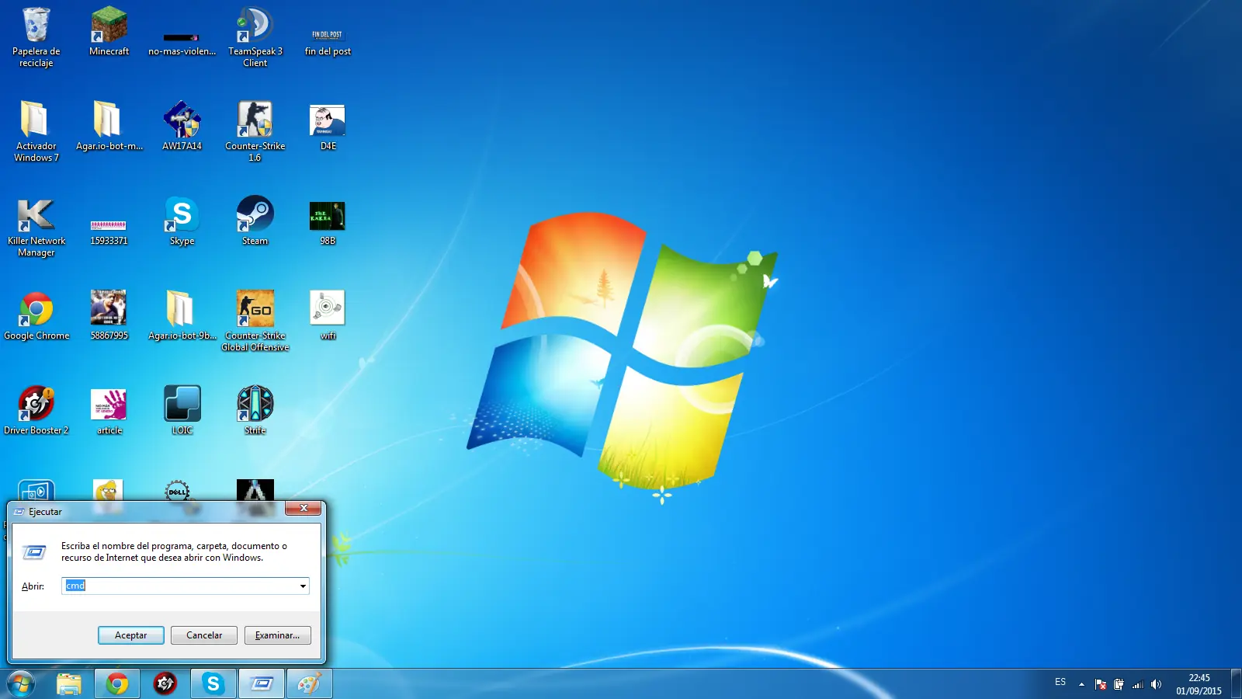Select the no-mas-violen... file icon
Screen dimensions: 1242x699
182,43
